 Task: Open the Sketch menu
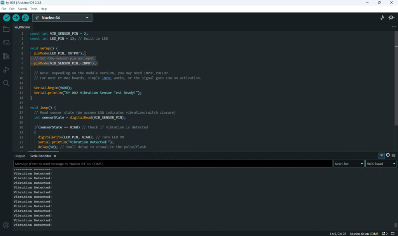pos(23,9)
